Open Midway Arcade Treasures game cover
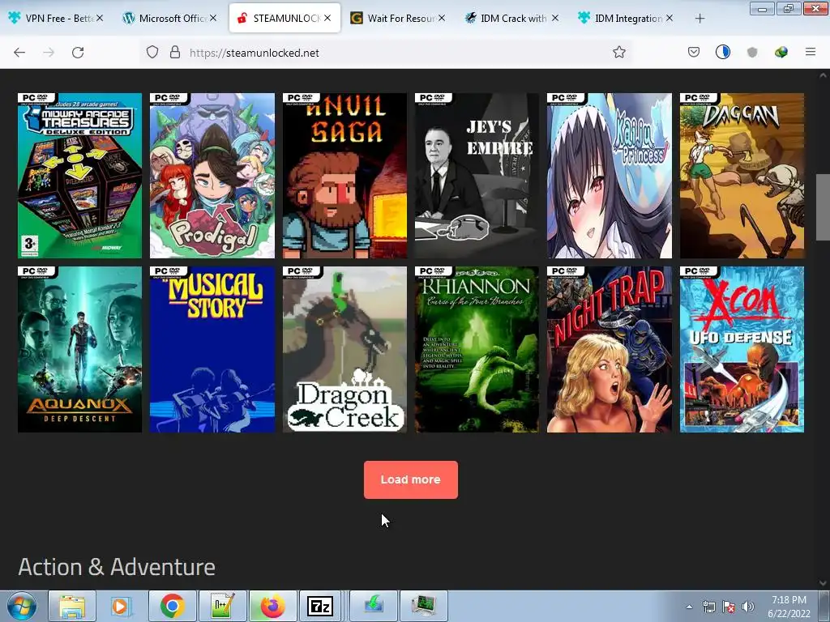This screenshot has height=622, width=830. 80,176
